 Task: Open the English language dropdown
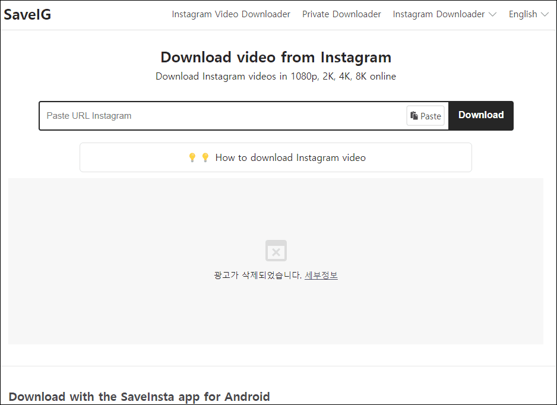[x=528, y=14]
